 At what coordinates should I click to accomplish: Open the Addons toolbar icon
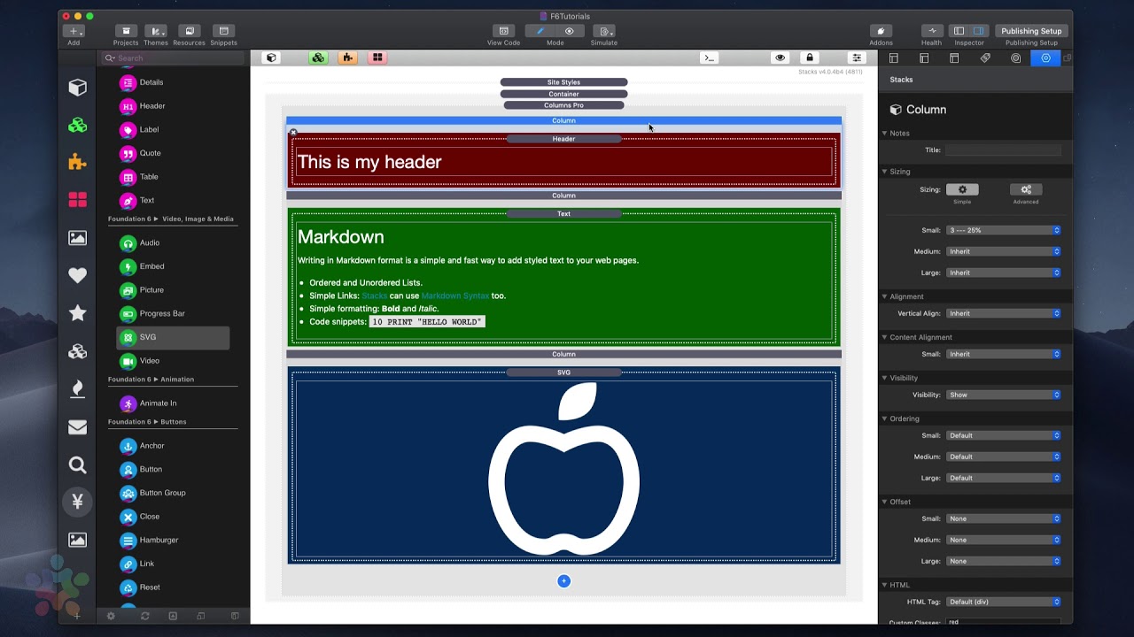tap(881, 31)
